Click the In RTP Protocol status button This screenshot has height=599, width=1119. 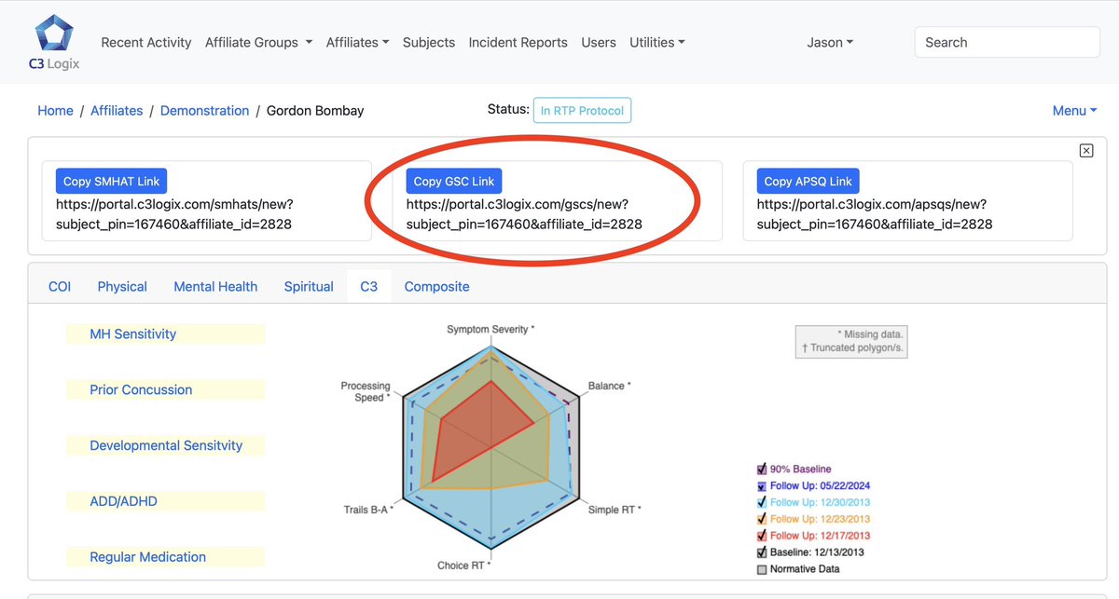(582, 110)
